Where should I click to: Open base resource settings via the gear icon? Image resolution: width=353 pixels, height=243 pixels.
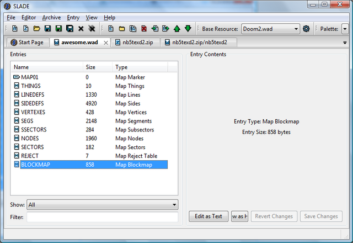(x=306, y=29)
